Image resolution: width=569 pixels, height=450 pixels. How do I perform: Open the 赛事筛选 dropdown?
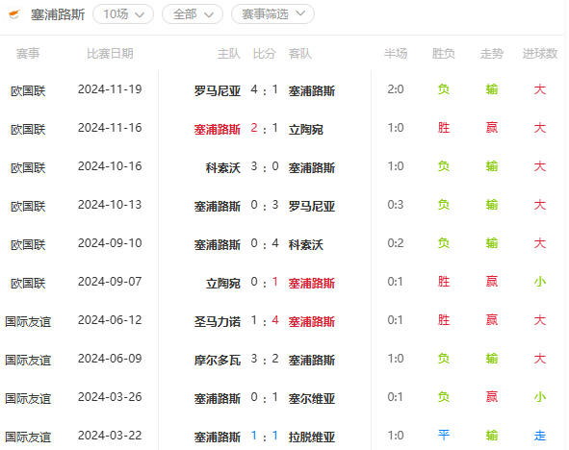click(x=272, y=14)
